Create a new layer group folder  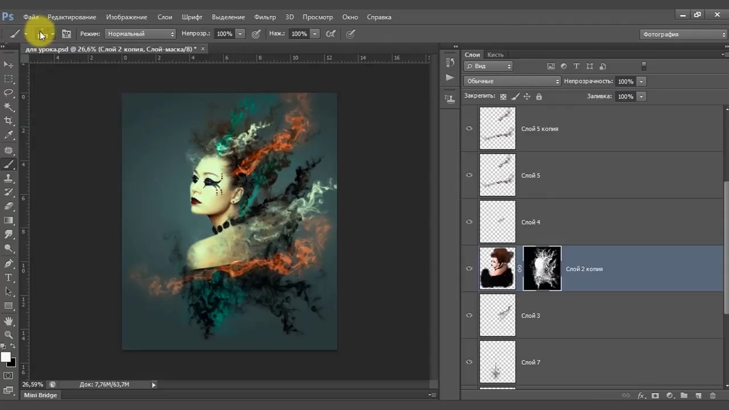[x=684, y=395]
